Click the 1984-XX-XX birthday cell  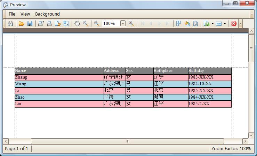[210, 97]
